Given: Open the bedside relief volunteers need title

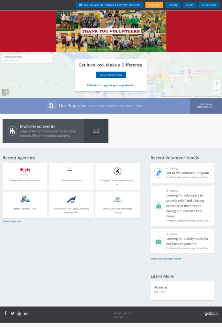Looking at the screenshot, I should (185, 206).
